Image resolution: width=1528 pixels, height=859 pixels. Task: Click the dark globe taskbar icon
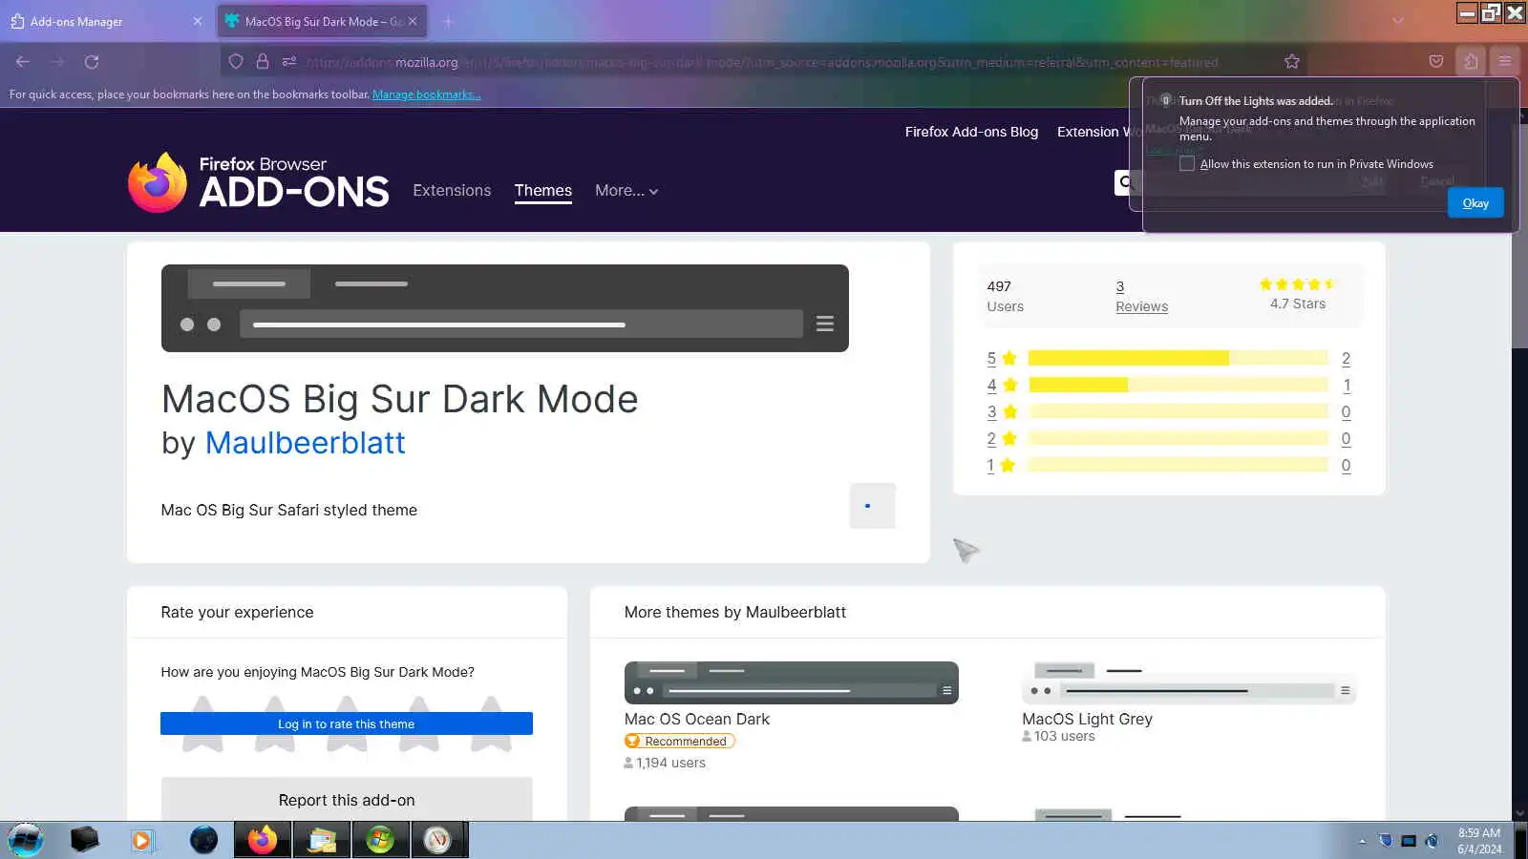click(x=203, y=840)
